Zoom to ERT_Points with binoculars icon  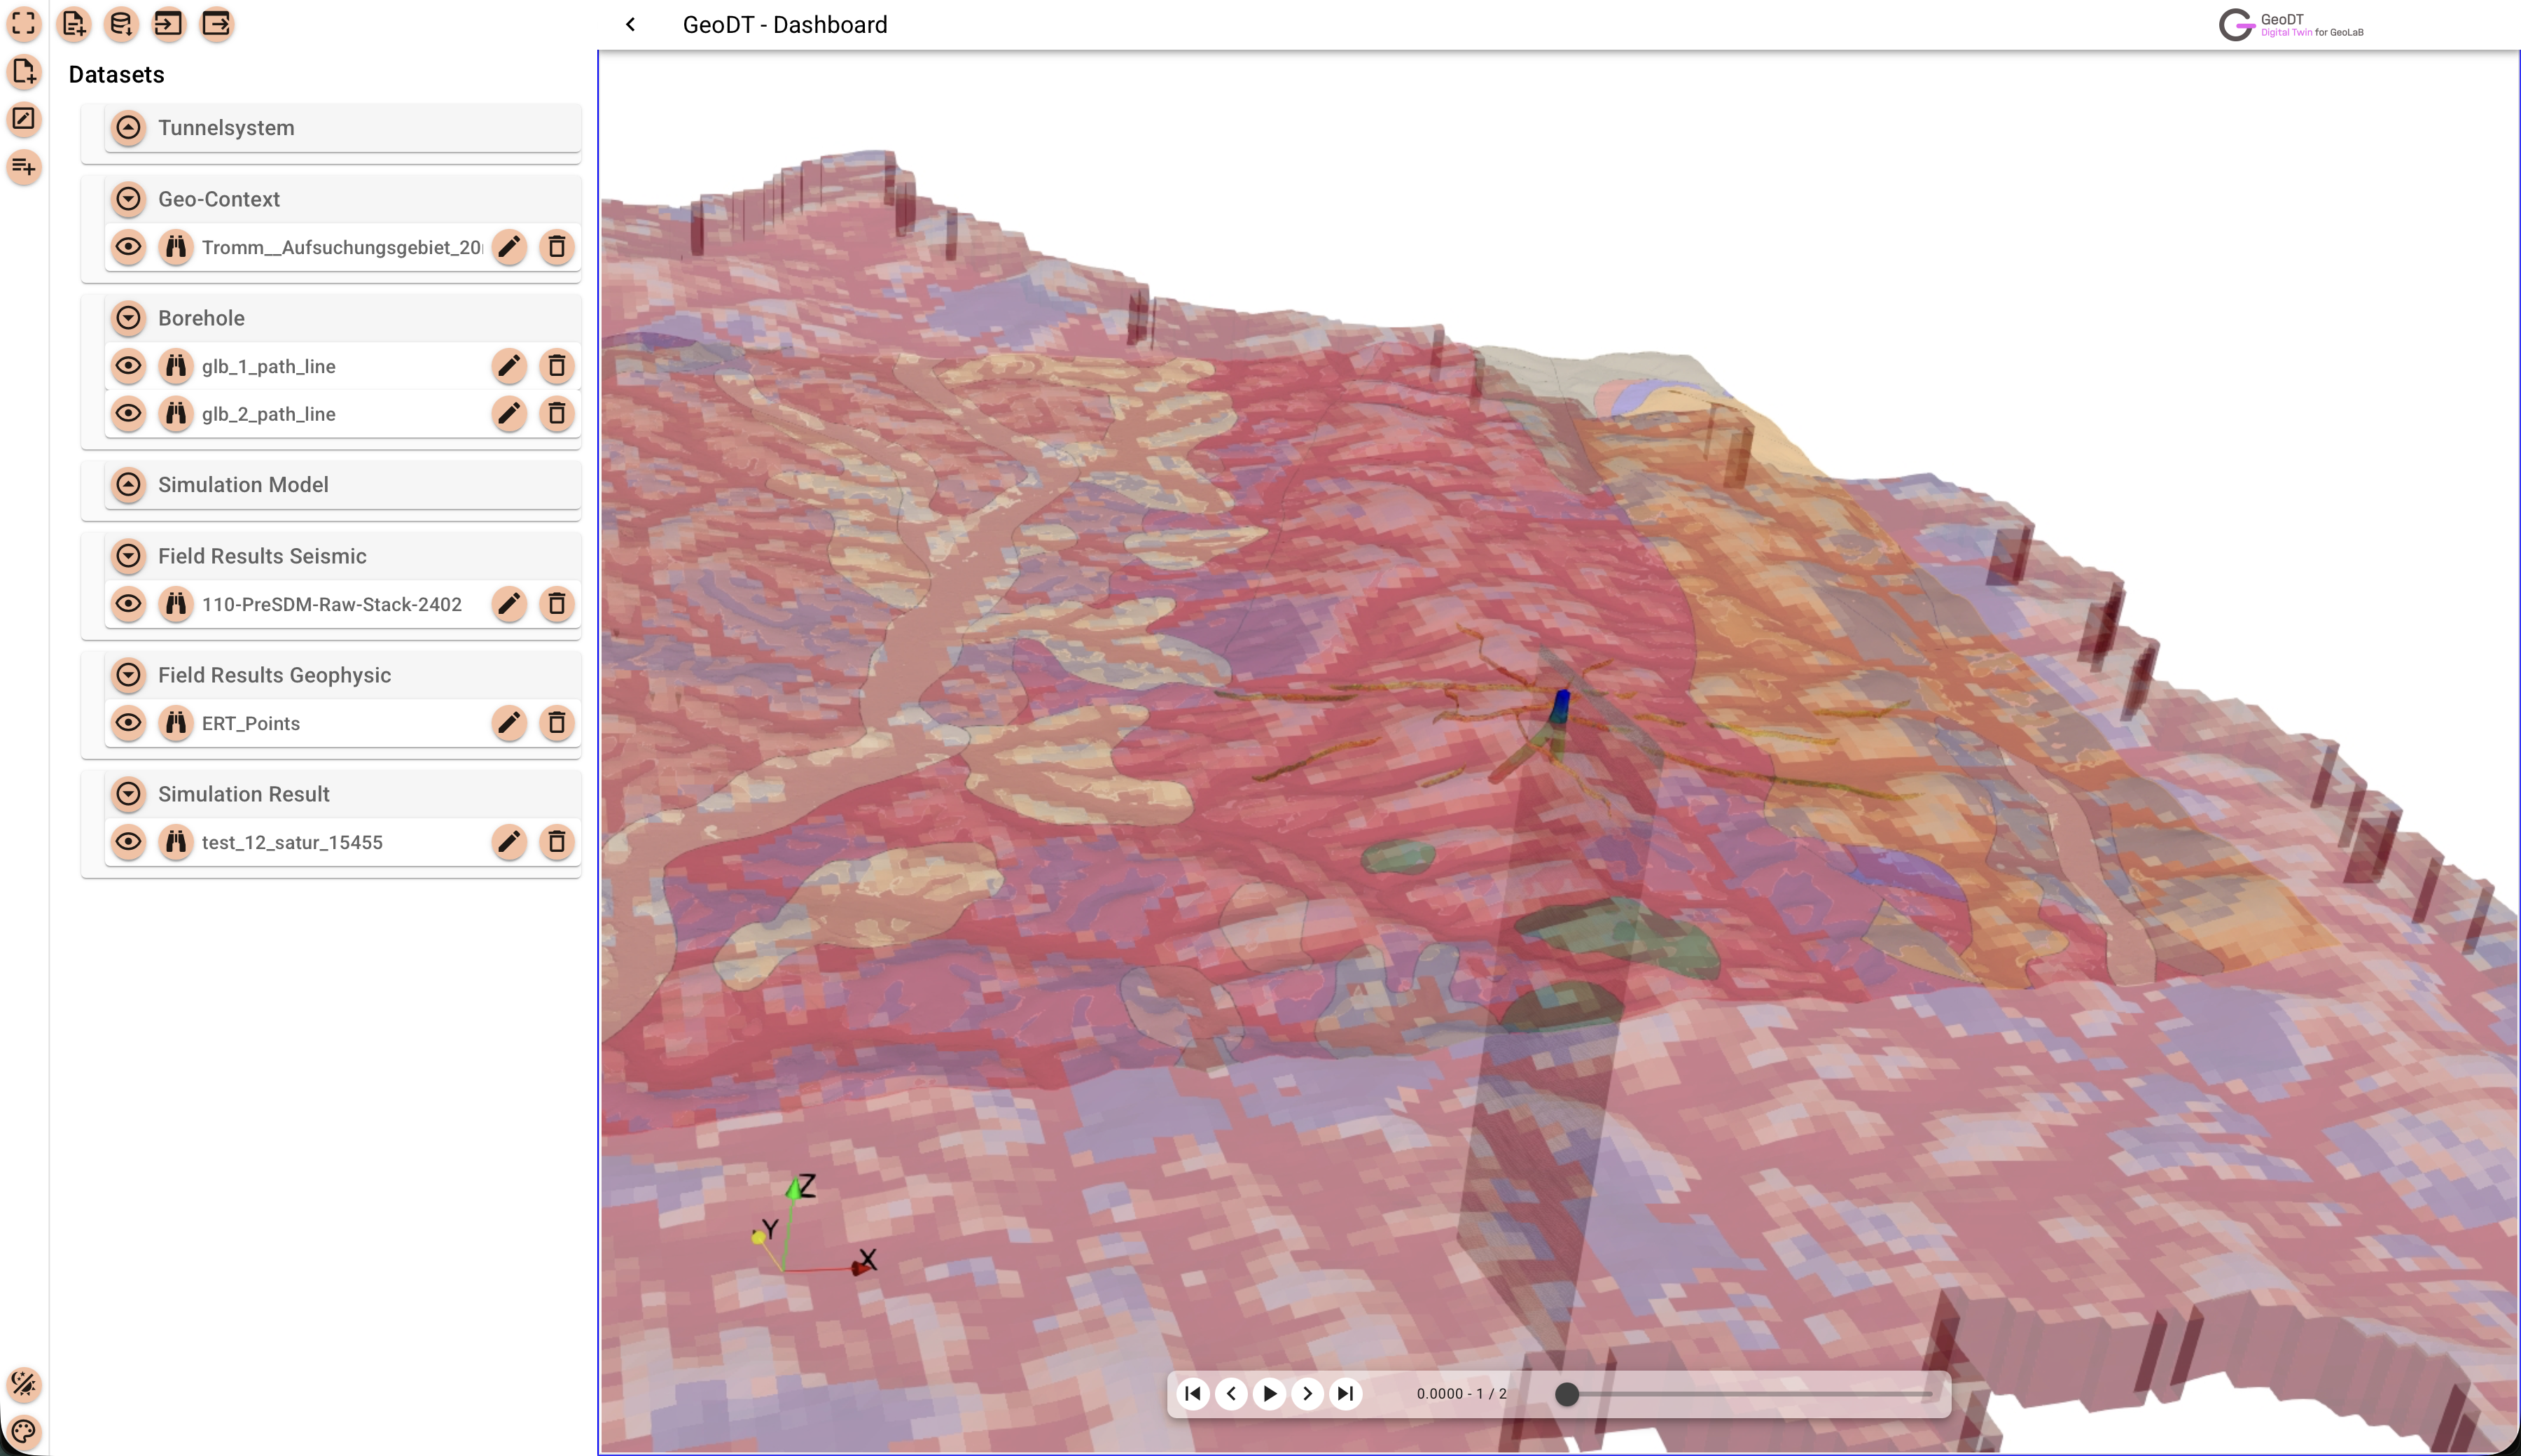coord(176,723)
